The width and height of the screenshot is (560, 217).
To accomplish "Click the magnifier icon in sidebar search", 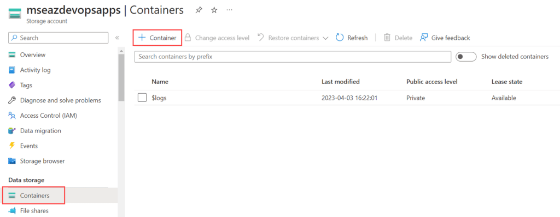I will click(x=14, y=38).
